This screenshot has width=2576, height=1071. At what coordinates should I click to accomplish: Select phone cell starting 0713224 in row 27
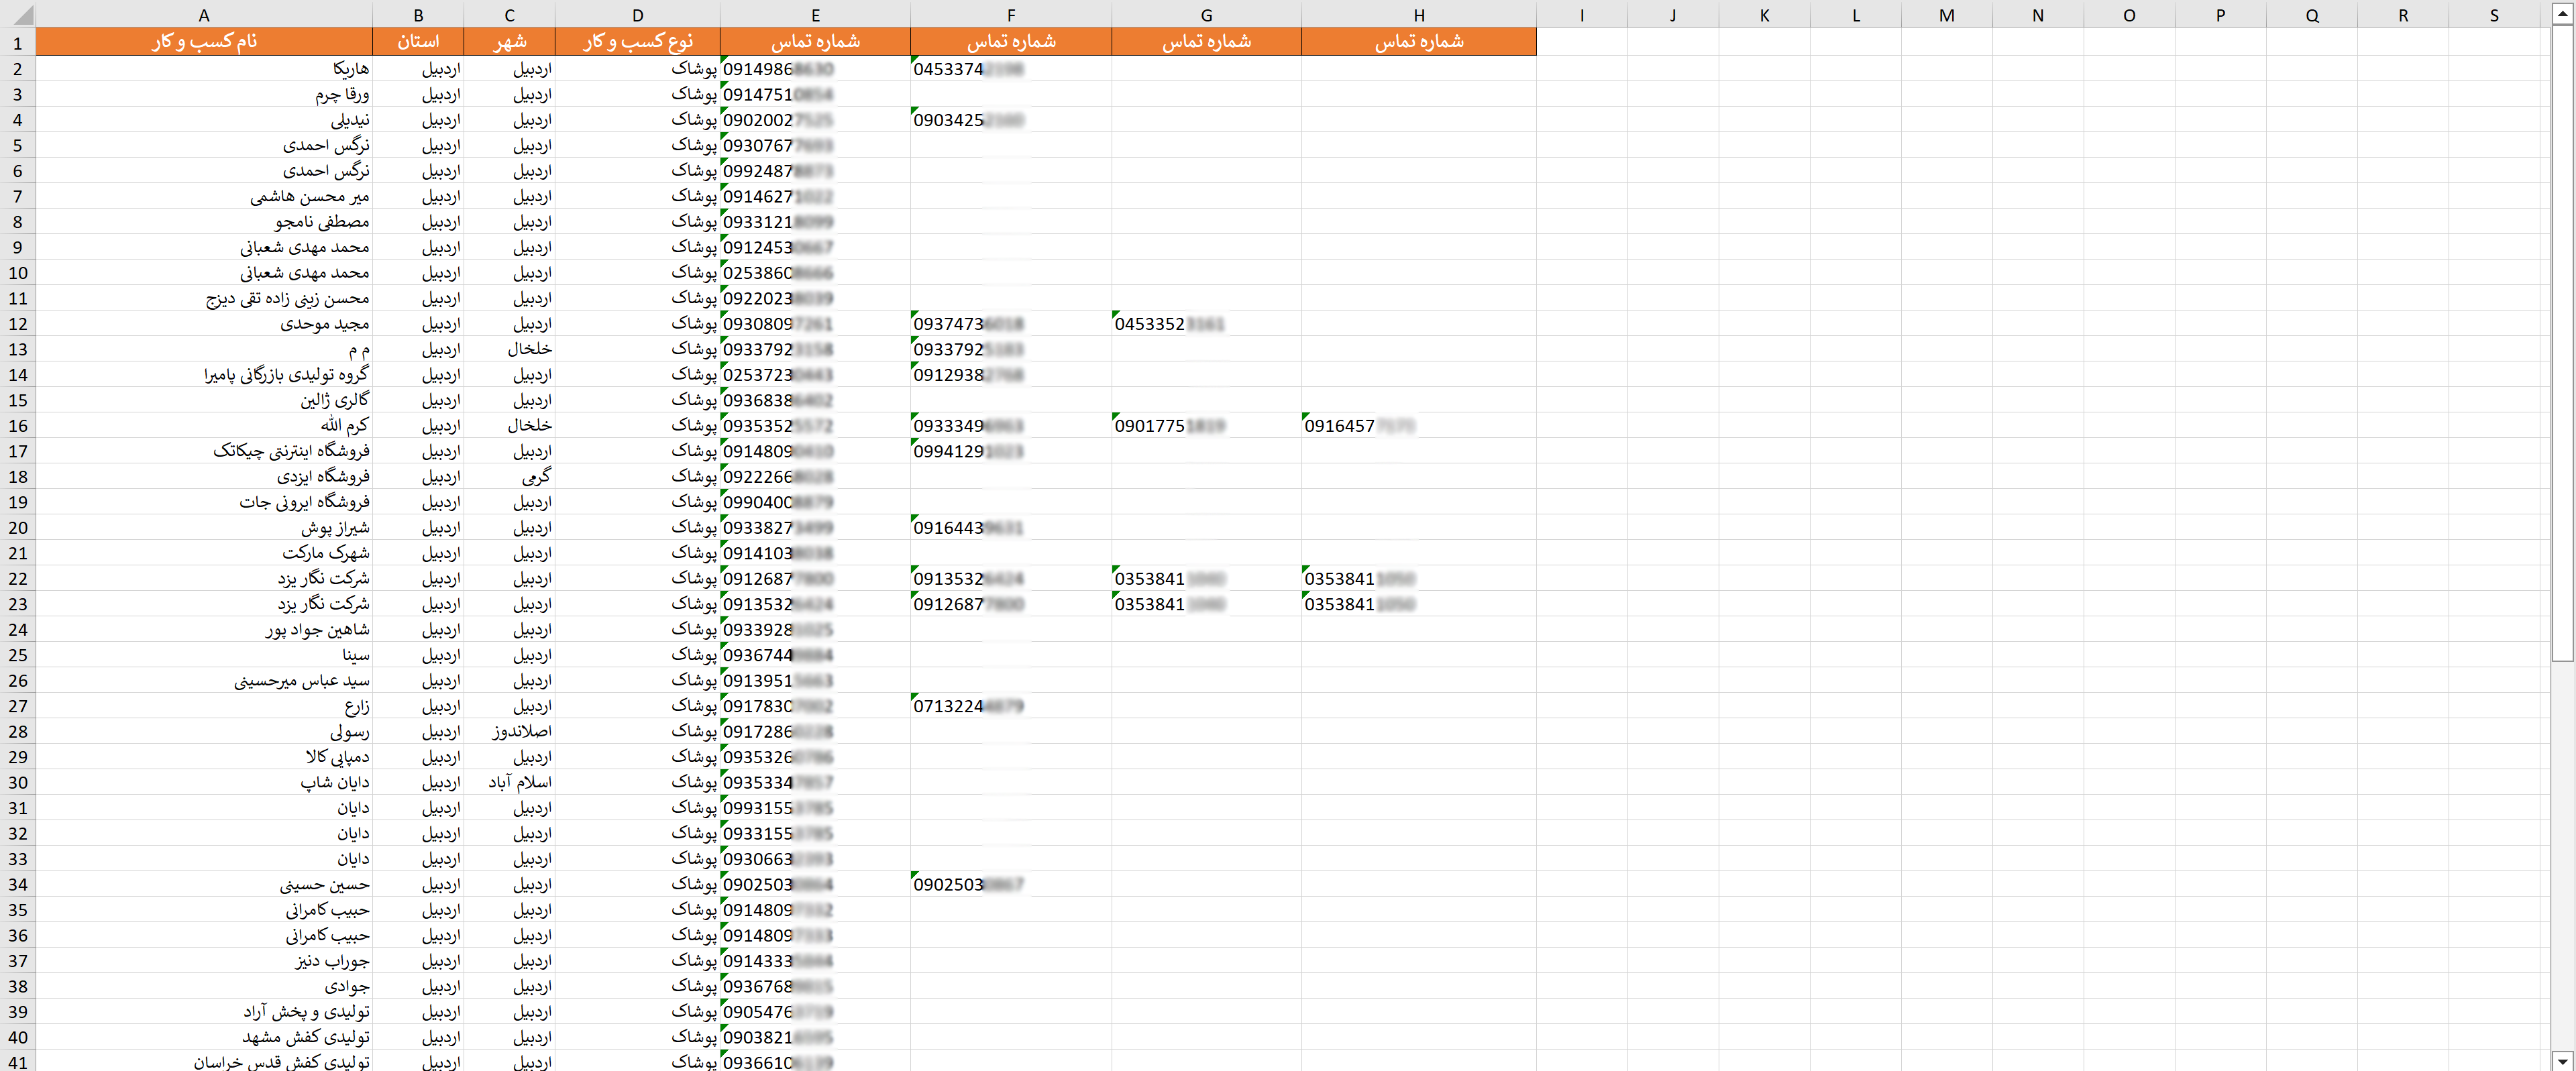click(x=1011, y=706)
